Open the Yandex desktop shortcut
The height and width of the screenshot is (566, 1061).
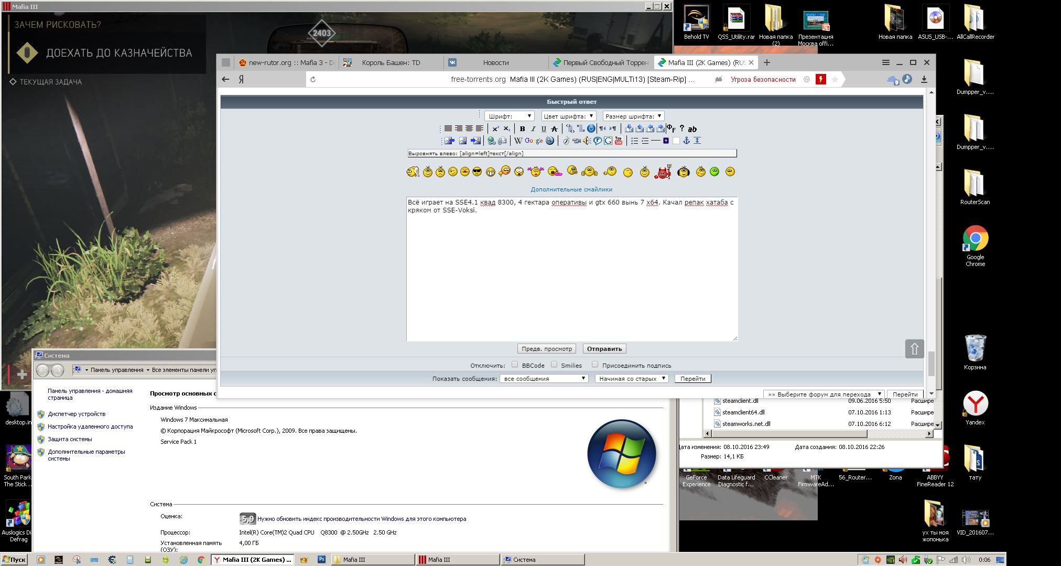pyautogui.click(x=975, y=408)
